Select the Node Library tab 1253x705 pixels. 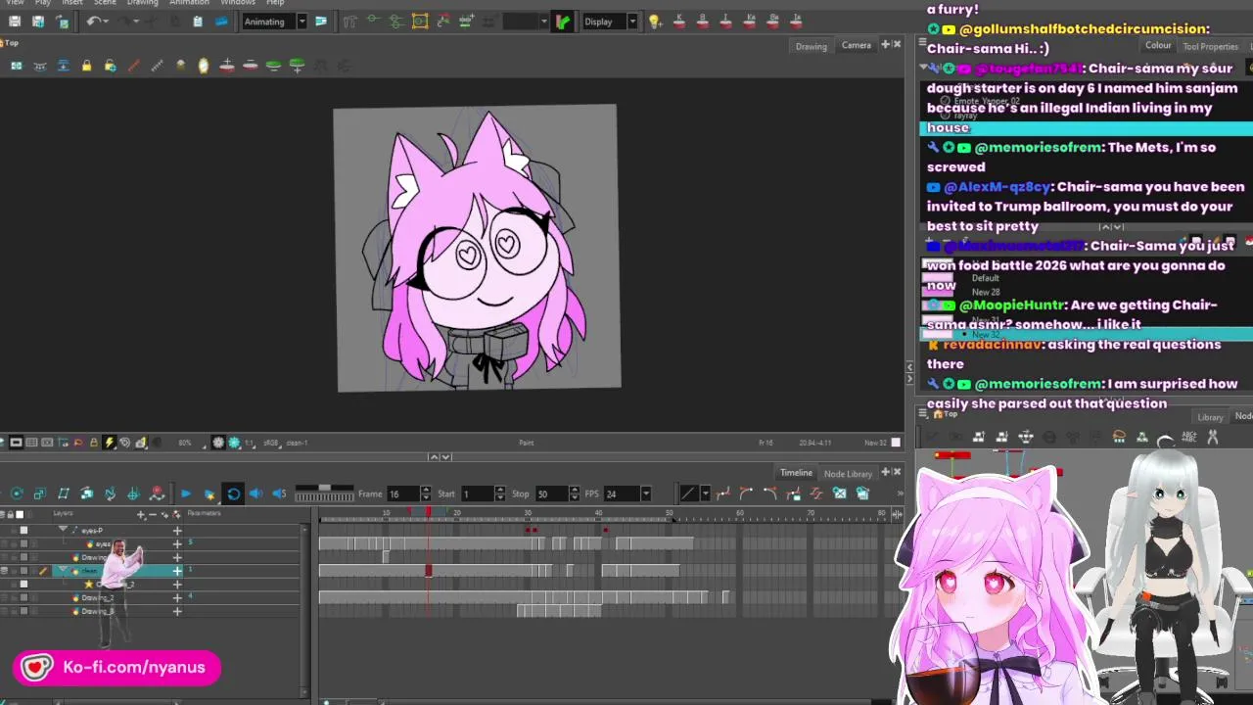click(x=848, y=474)
